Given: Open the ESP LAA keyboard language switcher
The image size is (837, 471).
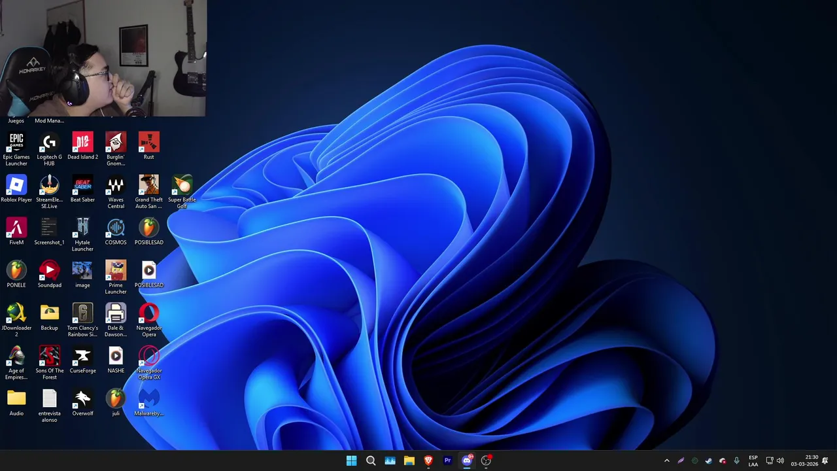Looking at the screenshot, I should pyautogui.click(x=753, y=461).
